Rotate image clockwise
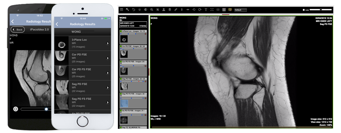The width and height of the screenshot is (341, 133). pyautogui.click(x=200, y=10)
